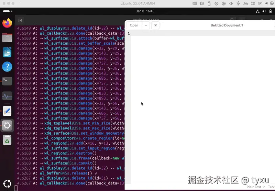Click the wired network icon in Ubuntu top bar
This screenshot has height=191, width=275.
257,11
